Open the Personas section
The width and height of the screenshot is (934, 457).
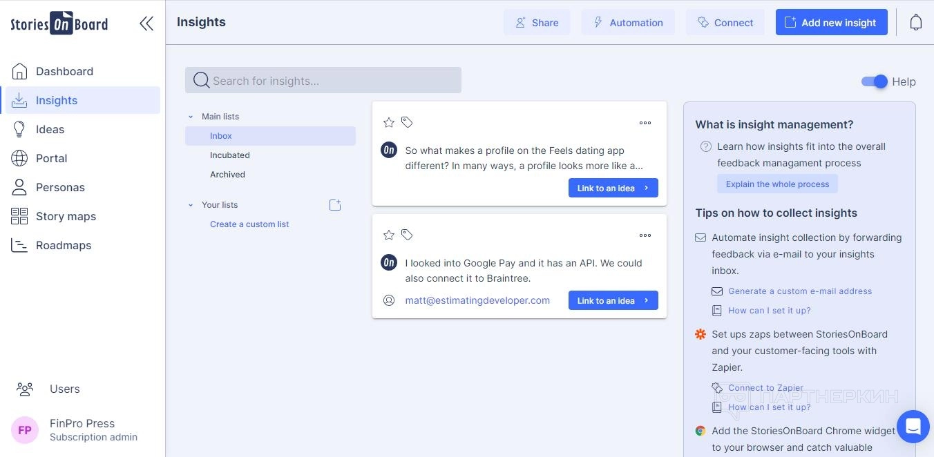60,187
